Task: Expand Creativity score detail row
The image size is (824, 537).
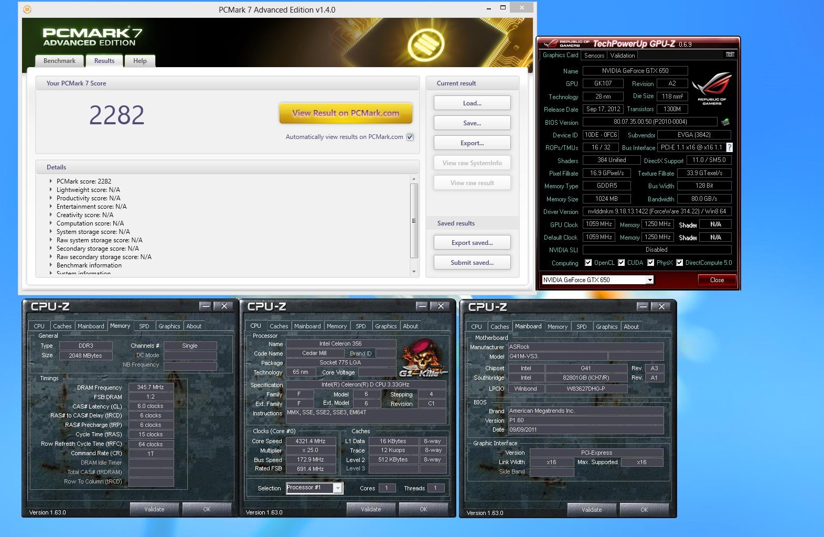Action: point(51,215)
